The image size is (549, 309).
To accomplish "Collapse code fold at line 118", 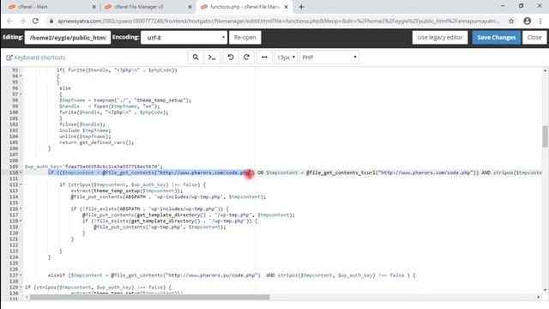I will (21, 221).
